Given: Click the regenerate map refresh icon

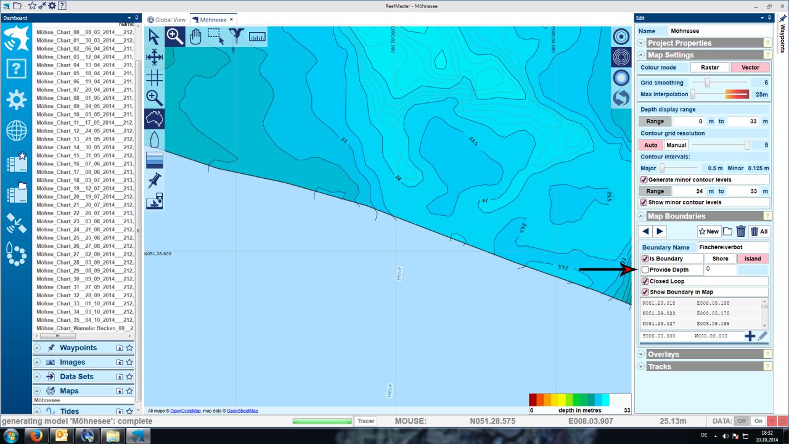Looking at the screenshot, I should point(621,98).
